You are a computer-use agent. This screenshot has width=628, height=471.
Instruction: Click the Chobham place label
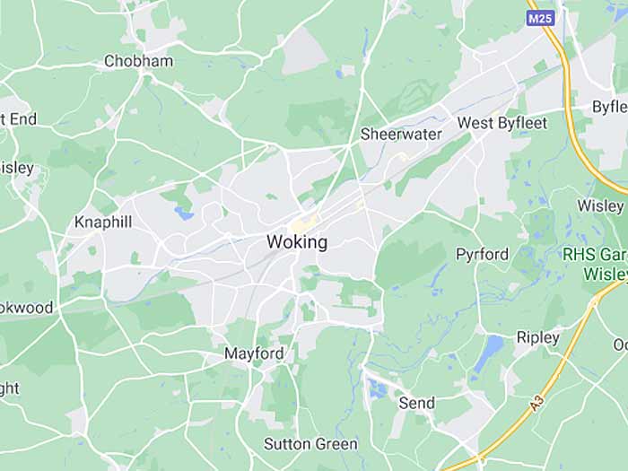click(138, 61)
